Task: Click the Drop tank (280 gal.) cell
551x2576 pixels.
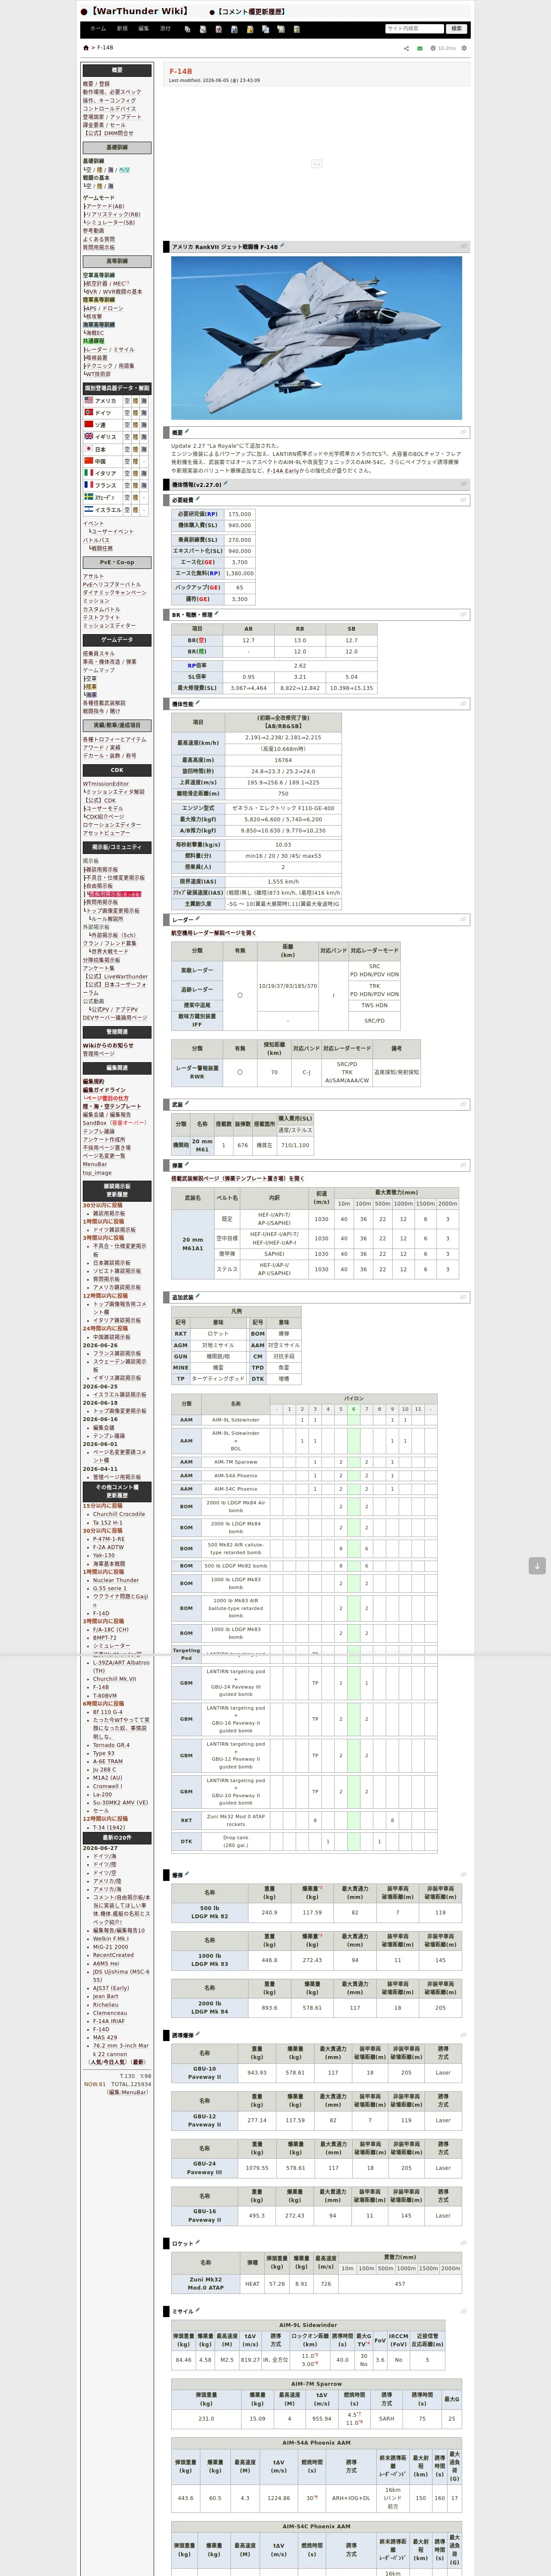Action: [x=236, y=1841]
